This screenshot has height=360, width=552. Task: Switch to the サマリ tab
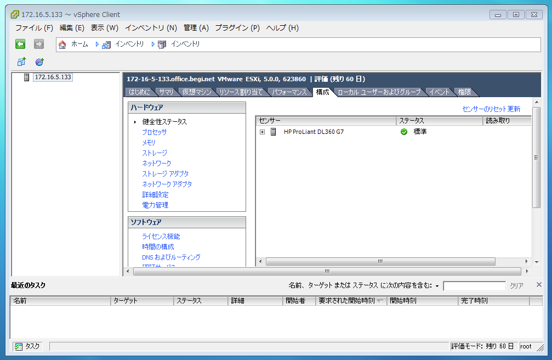pyautogui.click(x=166, y=92)
